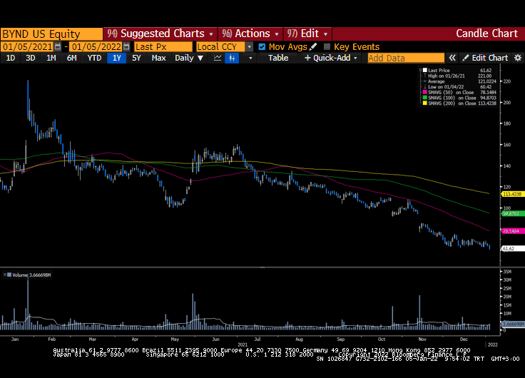Click the 35M volume axis tick label
This screenshot has width=525, height=378.
click(507, 272)
